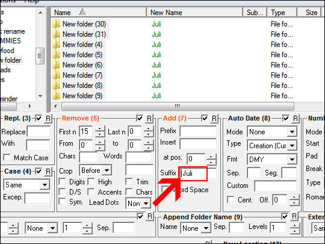Focus the Prefix input field
Image resolution: width=325 pixels, height=244 pixels.
[198, 131]
